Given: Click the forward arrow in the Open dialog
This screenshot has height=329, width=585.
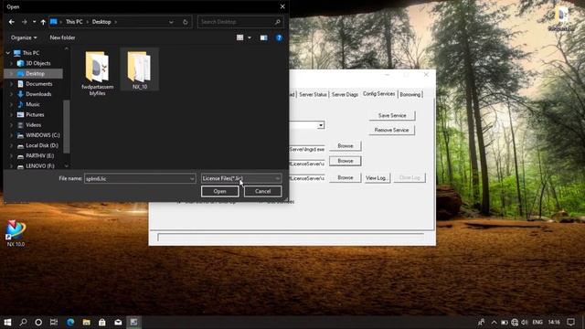Looking at the screenshot, I should (25, 22).
